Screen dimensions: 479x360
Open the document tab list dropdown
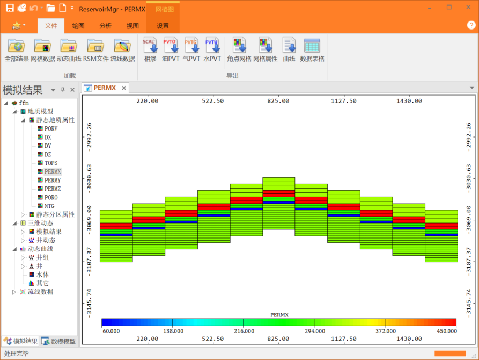click(471, 88)
